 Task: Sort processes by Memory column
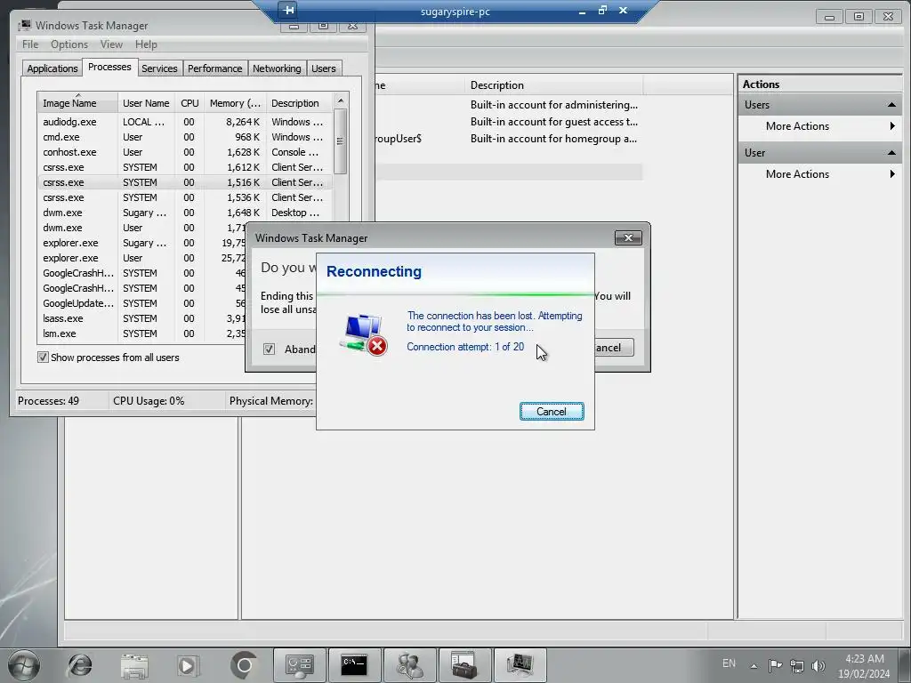pos(235,103)
